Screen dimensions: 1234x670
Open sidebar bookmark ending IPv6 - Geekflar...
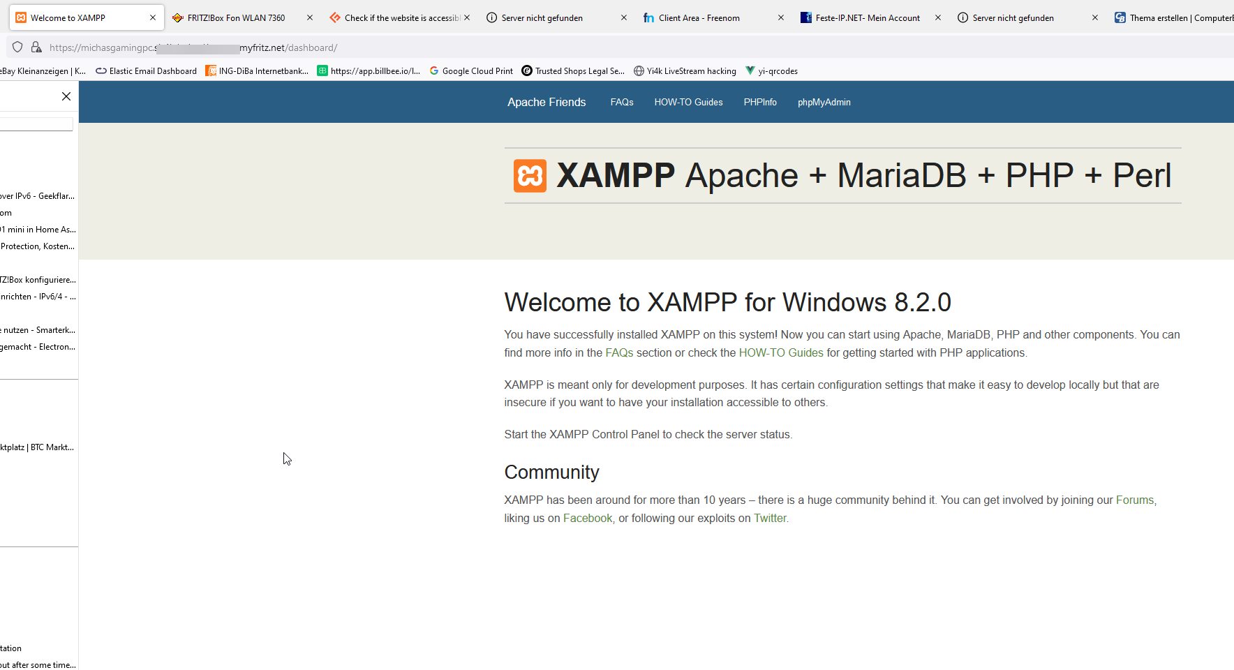pos(38,196)
